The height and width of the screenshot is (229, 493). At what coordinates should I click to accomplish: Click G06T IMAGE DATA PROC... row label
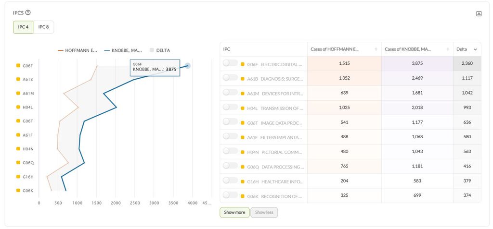point(275,123)
